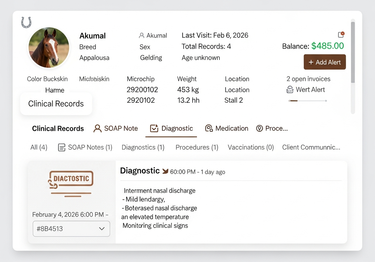This screenshot has height=262, width=375.
Task: Switch to the Diagnostic tab
Action: (171, 128)
